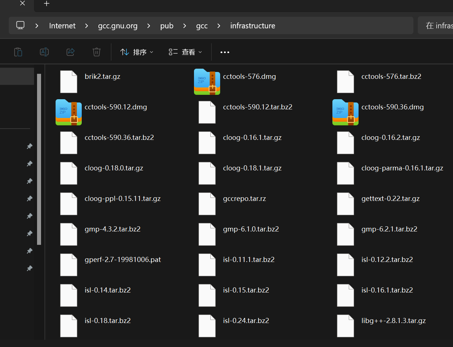The height and width of the screenshot is (347, 453).
Task: Click the isl-0.18.tar.bz2 file name
Action: pyautogui.click(x=108, y=321)
